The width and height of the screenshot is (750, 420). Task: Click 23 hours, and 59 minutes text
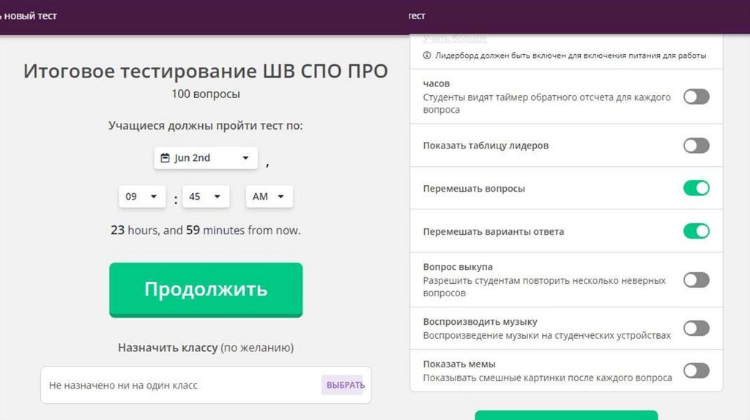coord(206,230)
